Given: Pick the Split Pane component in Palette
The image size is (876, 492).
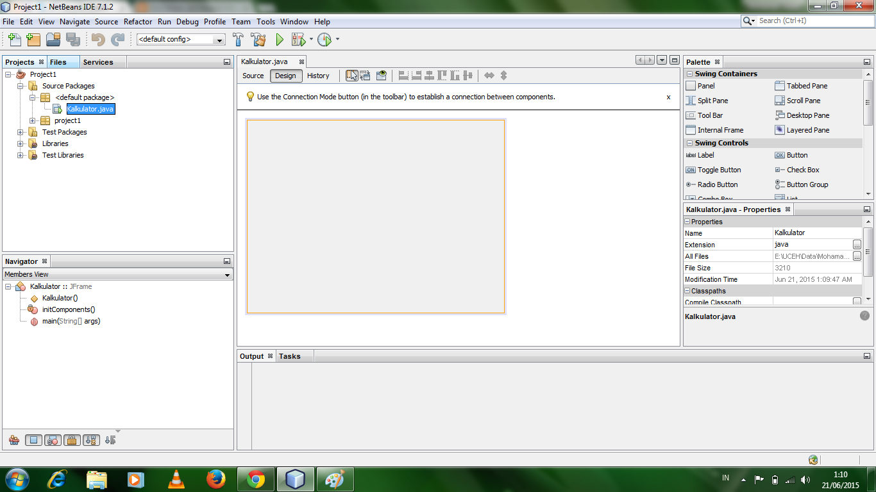Looking at the screenshot, I should pyautogui.click(x=707, y=101).
